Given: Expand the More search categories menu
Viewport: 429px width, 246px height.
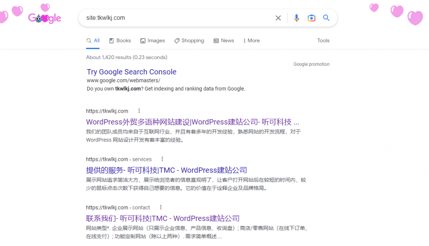Looking at the screenshot, I should click(x=251, y=41).
